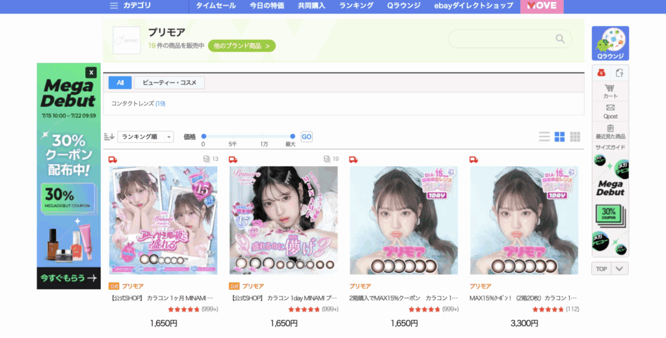Open ebayダイレクトショップ menu item

pyautogui.click(x=473, y=5)
